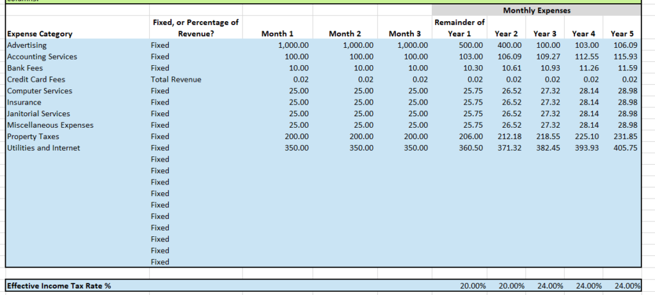
Task: Select Bank Fees Year 3 value 10.93
Action: (551, 68)
